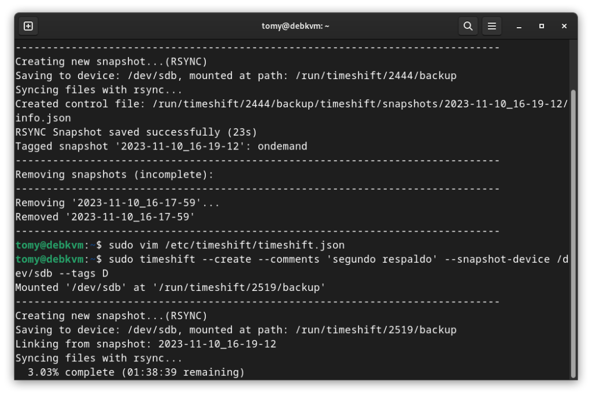Viewport: 592px width, 396px height.
Task: Click the last 'Syncing files with rsync...' line
Action: click(99, 358)
